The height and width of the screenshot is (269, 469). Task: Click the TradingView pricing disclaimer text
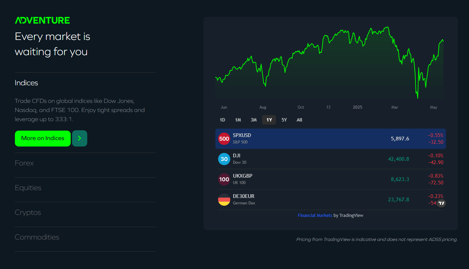[x=377, y=240]
